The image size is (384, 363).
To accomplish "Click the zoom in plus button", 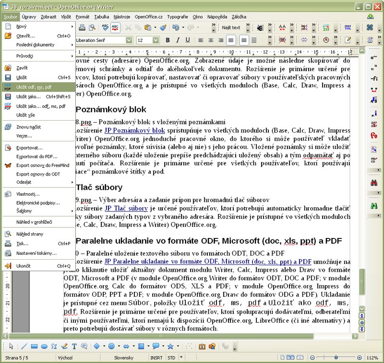I will [x=359, y=358].
